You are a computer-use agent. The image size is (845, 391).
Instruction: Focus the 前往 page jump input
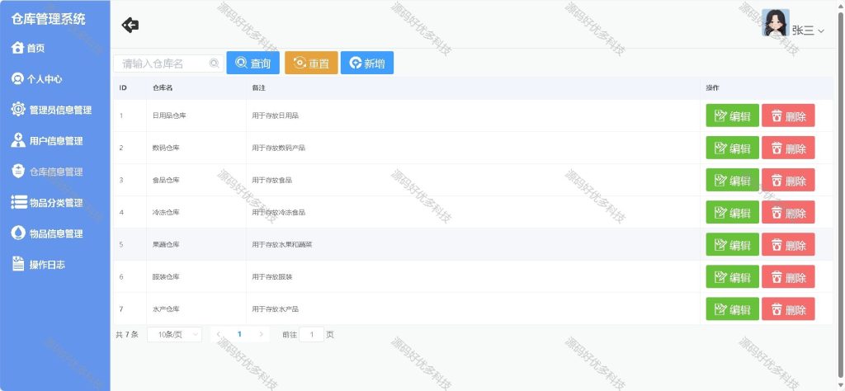(311, 334)
